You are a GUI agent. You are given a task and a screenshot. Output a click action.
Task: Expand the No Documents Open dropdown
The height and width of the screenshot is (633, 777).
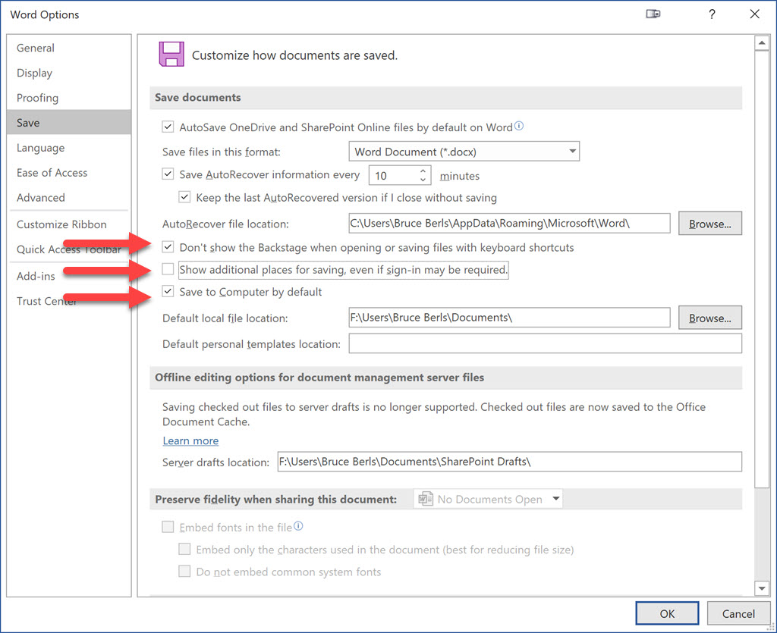tap(488, 499)
